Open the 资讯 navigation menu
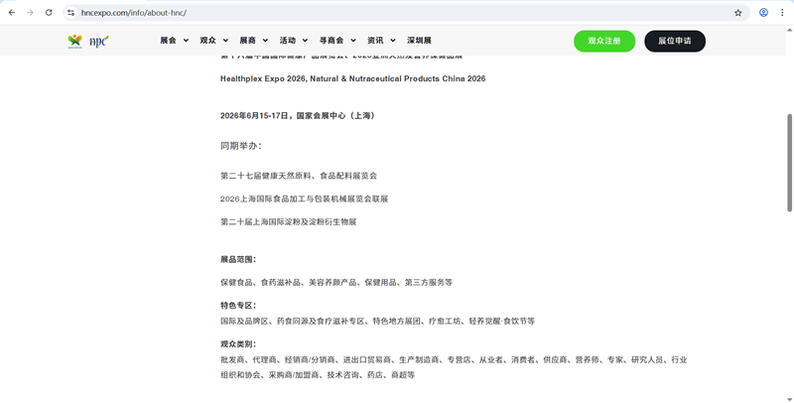This screenshot has height=403, width=794. click(380, 41)
